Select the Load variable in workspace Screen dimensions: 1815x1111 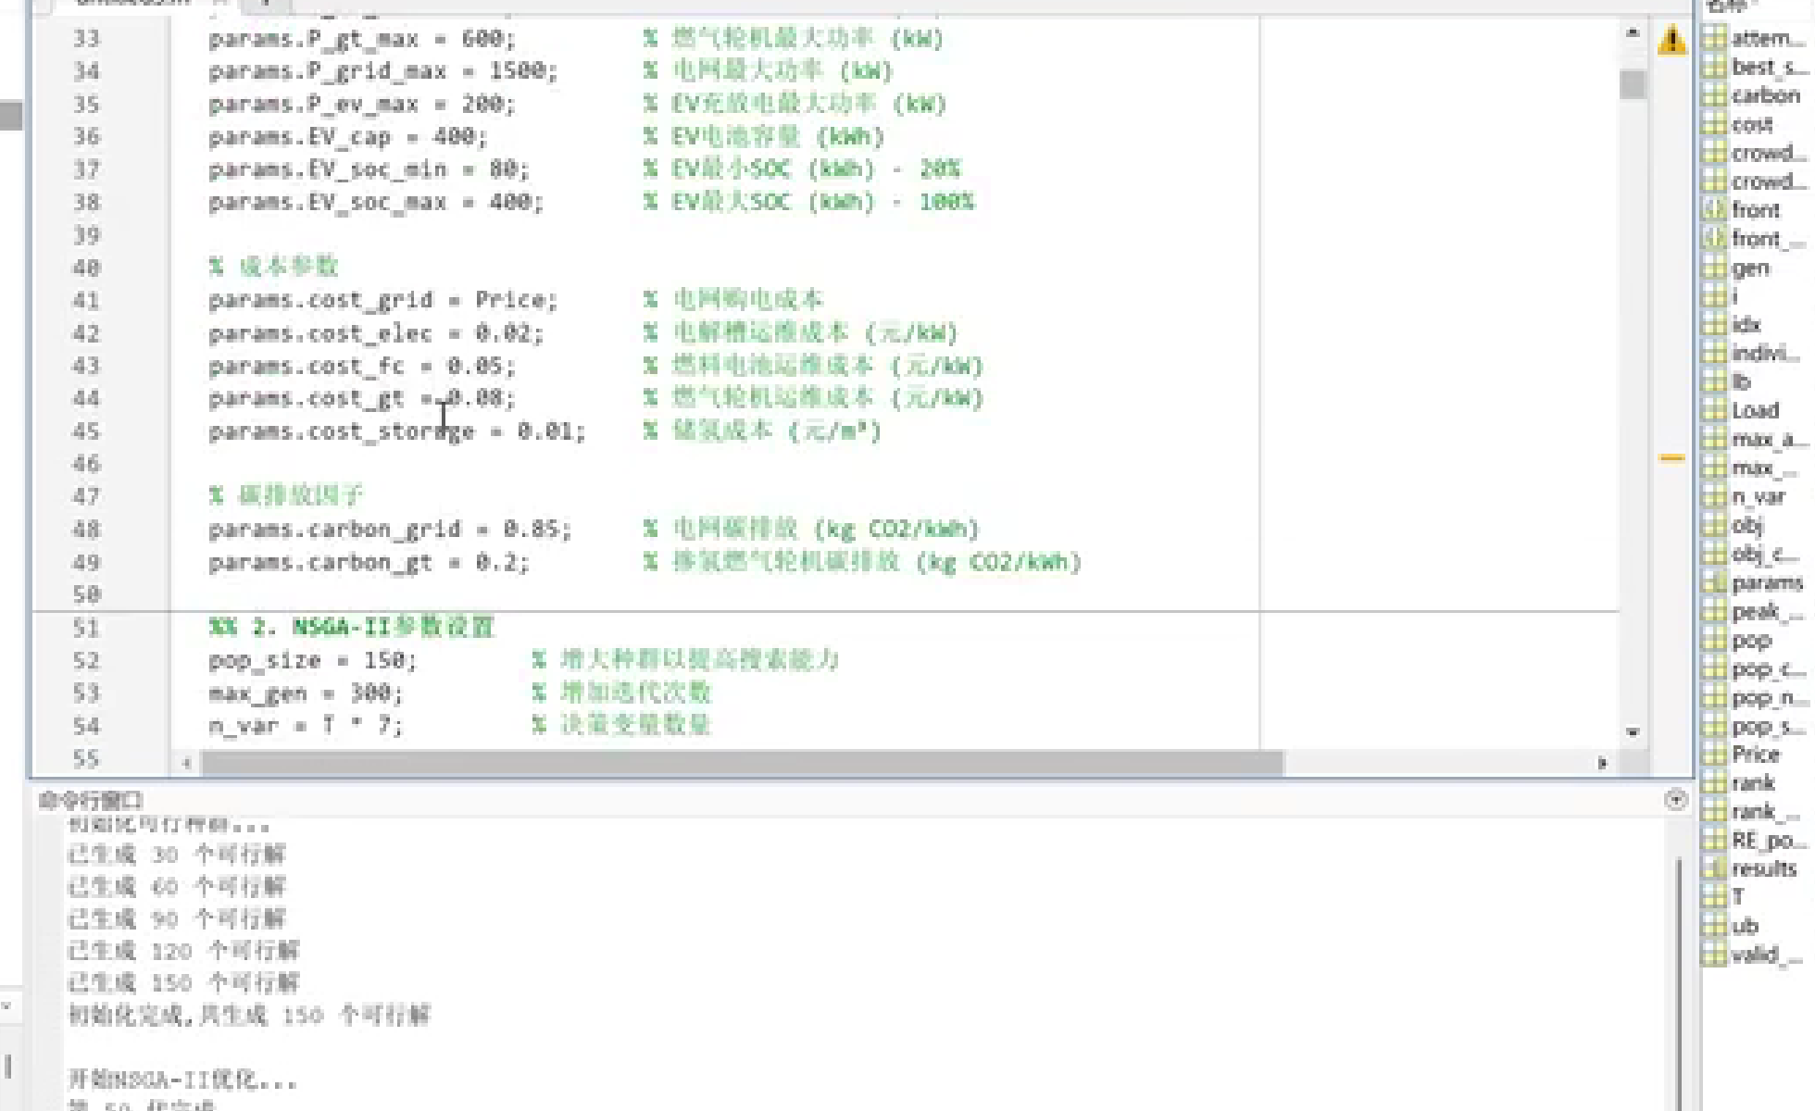(1755, 411)
